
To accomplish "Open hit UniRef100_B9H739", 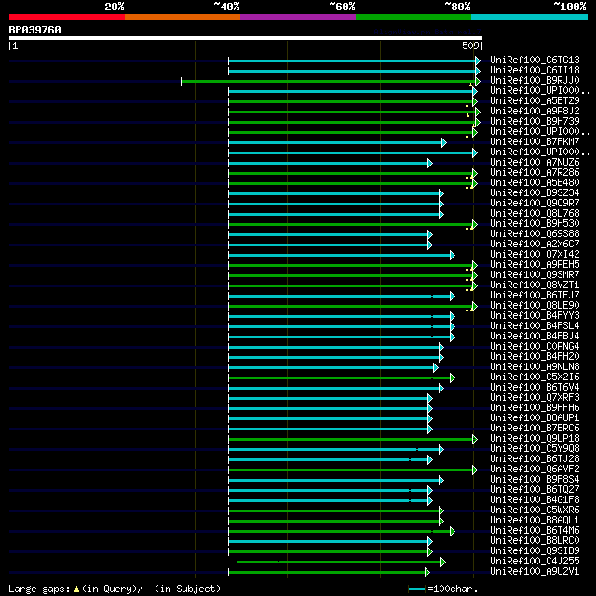I will [x=535, y=122].
